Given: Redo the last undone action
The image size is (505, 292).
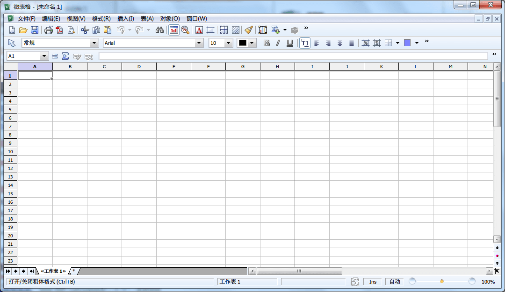Looking at the screenshot, I should tap(139, 30).
